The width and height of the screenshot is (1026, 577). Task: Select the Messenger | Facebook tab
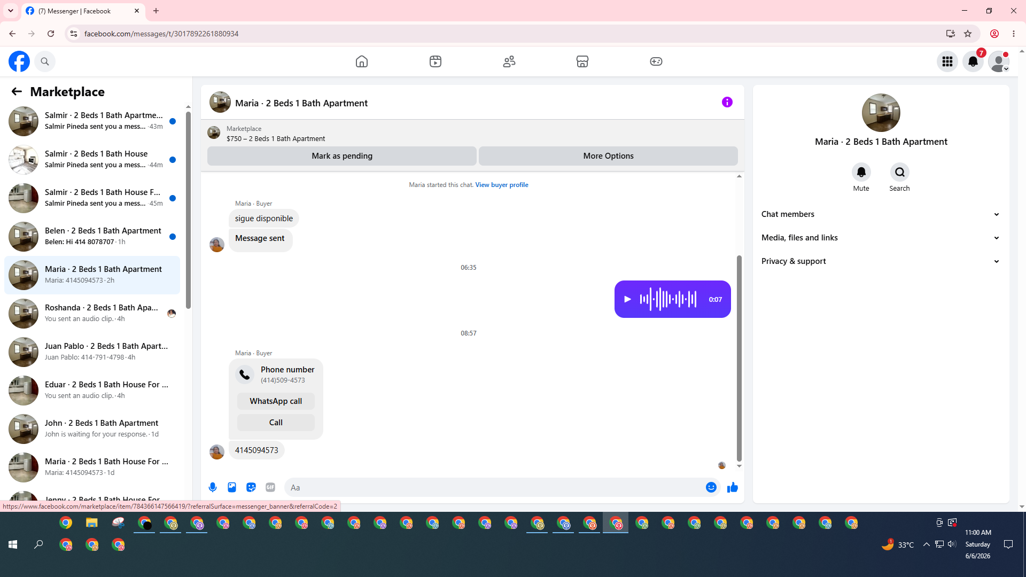tap(83, 11)
